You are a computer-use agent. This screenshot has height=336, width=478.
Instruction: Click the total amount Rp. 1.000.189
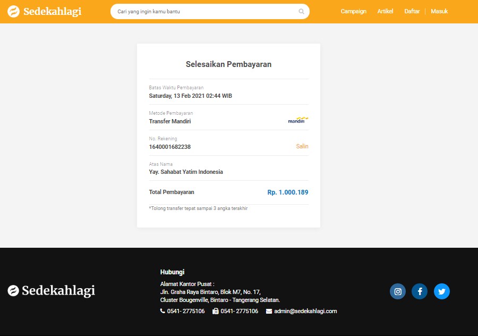click(288, 192)
